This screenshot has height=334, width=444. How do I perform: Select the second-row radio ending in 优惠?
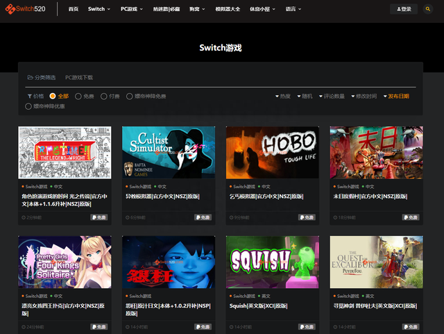click(x=28, y=106)
